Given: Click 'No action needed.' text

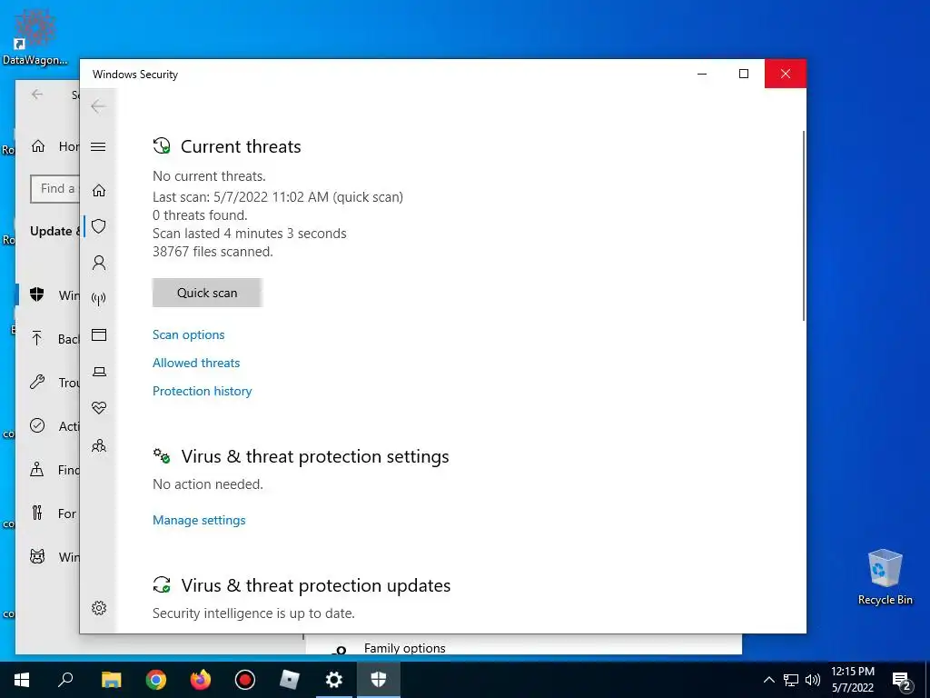Looking at the screenshot, I should (208, 484).
